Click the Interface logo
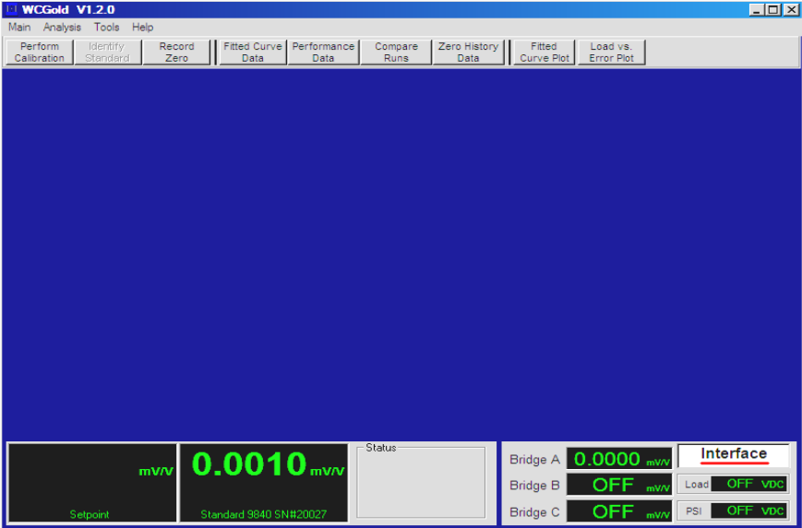This screenshot has height=528, width=802. coord(734,455)
